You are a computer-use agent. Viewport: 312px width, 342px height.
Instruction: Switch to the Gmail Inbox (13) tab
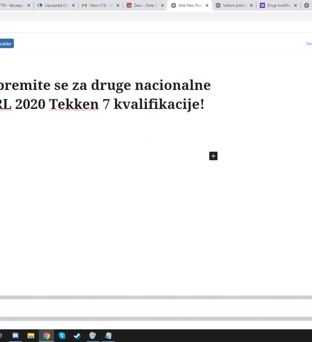[x=98, y=5]
